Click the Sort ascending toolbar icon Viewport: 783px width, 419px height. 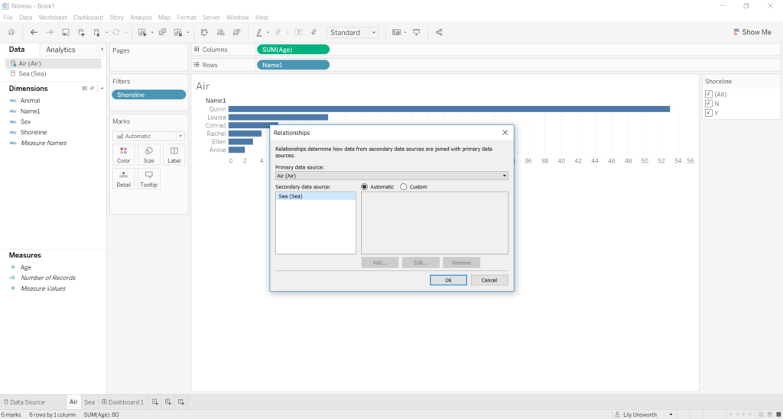tap(220, 33)
